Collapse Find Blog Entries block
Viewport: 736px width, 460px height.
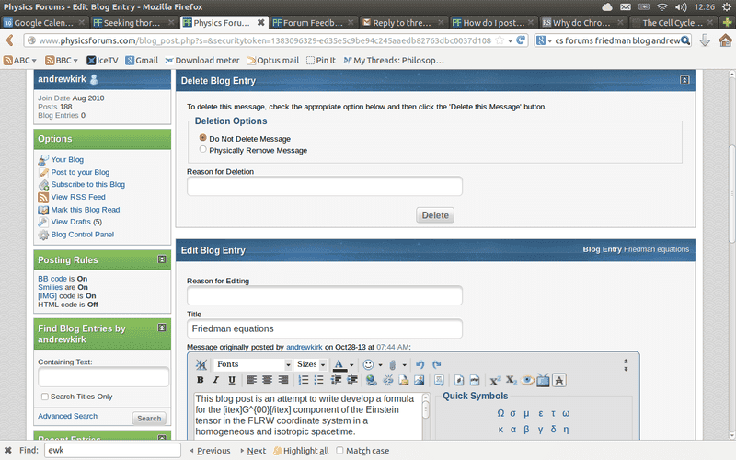pyautogui.click(x=162, y=328)
